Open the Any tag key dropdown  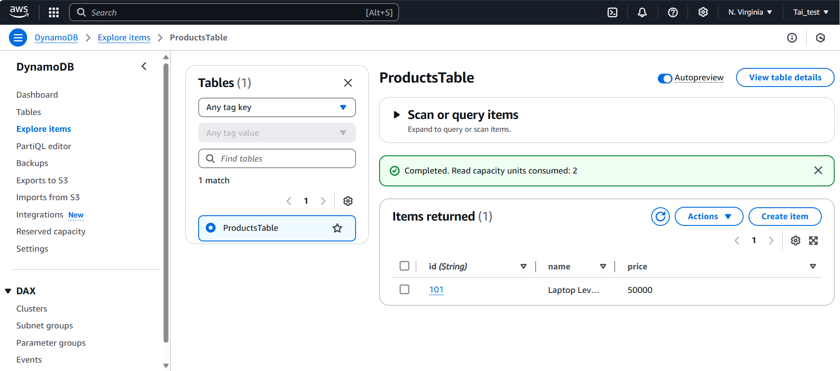coord(277,107)
